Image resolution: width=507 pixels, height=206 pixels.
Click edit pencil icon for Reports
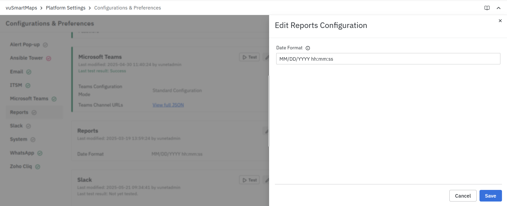tap(266, 131)
